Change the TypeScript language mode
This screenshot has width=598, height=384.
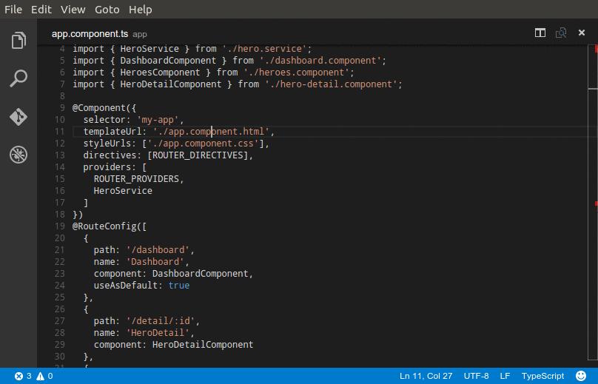point(542,376)
